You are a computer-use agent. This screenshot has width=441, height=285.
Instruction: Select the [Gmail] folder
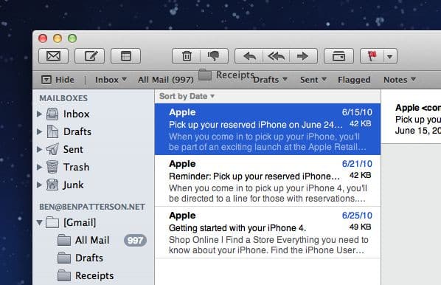tap(94, 222)
